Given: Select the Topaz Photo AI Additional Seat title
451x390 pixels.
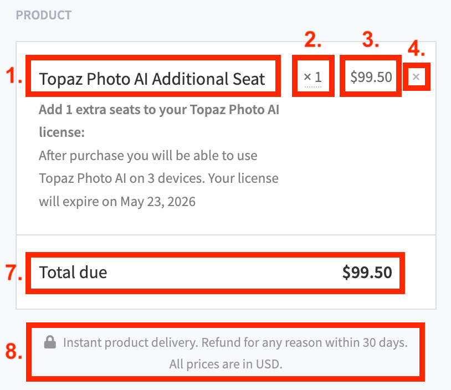Looking at the screenshot, I should 152,79.
